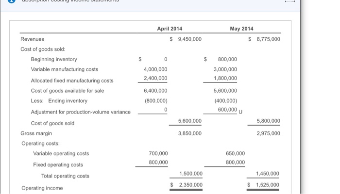This screenshot has width=340, height=194.
Task: Select the 650,000 variable operating value
Action: [235, 154]
